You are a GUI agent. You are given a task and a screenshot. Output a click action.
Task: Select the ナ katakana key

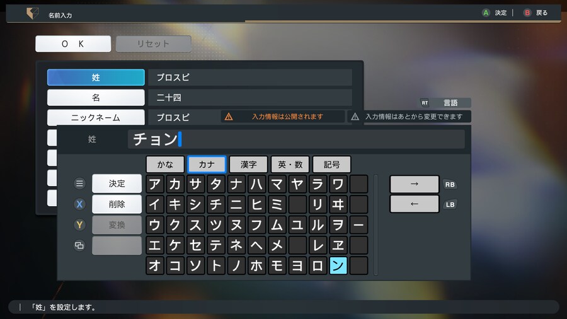click(x=236, y=184)
